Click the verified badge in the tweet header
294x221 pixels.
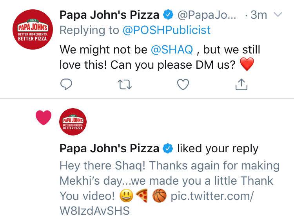(168, 15)
